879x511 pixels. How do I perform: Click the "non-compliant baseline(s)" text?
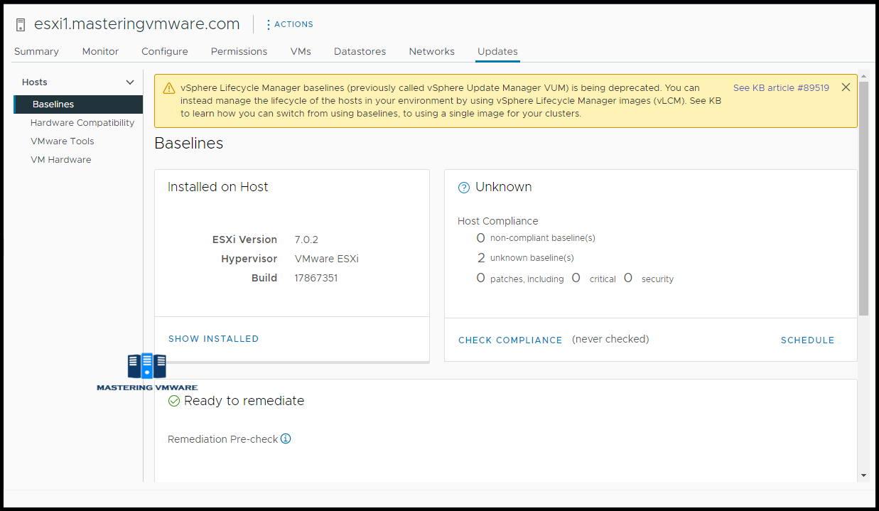pyautogui.click(x=543, y=238)
